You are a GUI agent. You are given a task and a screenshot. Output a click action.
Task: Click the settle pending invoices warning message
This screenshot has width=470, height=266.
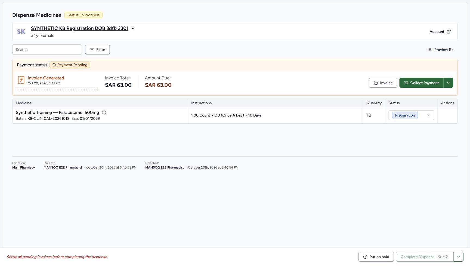pyautogui.click(x=57, y=257)
